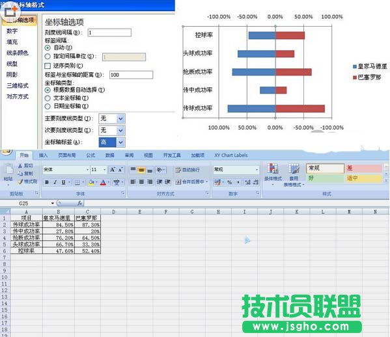The width and height of the screenshot is (390, 337).
Task: Apply the red font color
Action: pyautogui.click(x=103, y=182)
